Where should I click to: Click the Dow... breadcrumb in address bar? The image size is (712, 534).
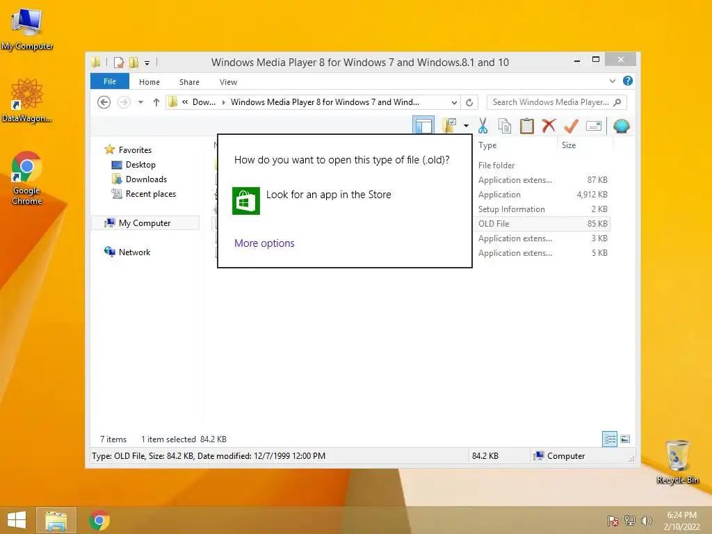coord(204,102)
